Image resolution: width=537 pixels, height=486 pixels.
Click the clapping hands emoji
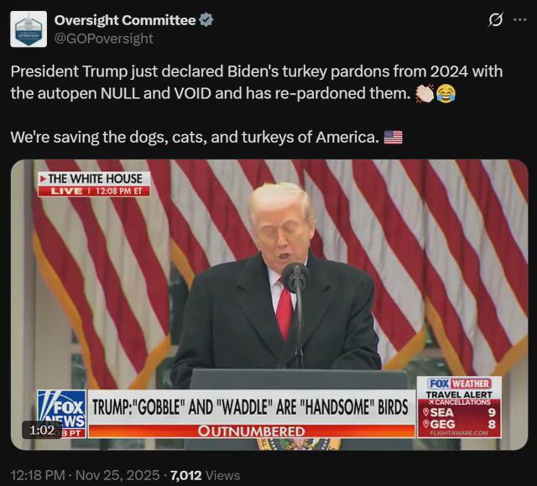point(425,93)
